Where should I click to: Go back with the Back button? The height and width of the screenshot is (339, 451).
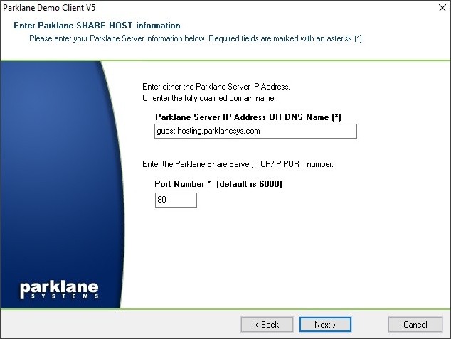click(266, 324)
